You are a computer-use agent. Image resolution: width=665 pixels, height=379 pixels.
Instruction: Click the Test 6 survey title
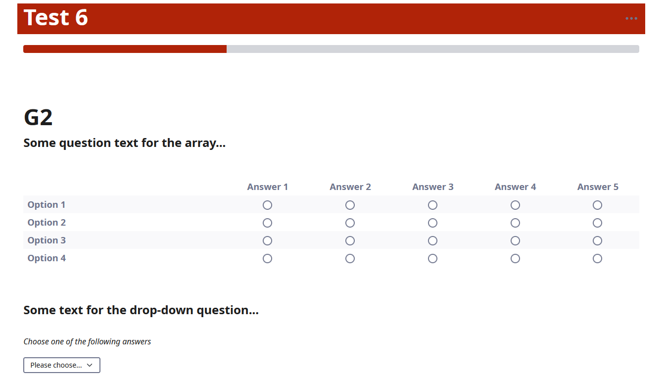[x=56, y=18]
